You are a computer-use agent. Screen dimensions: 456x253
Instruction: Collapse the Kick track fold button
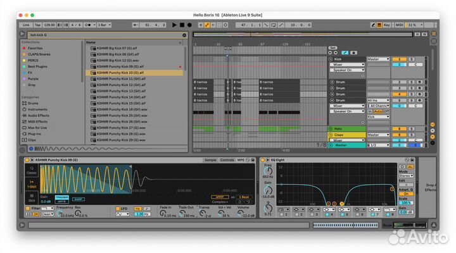331,59
